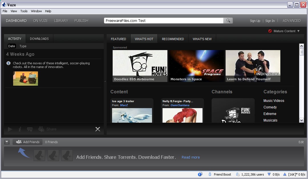Screen dimensions: 308x179
Task: Click the content pane scrollbar thumb
Action: pyautogui.click(x=301, y=52)
